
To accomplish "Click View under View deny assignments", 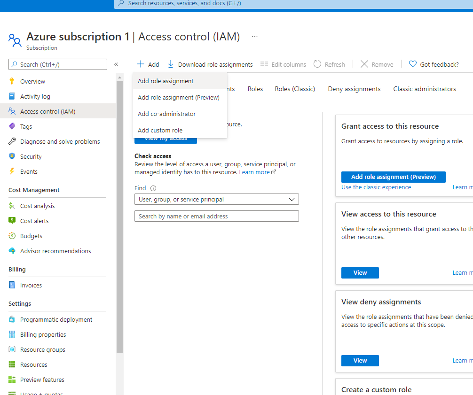I will (360, 361).
